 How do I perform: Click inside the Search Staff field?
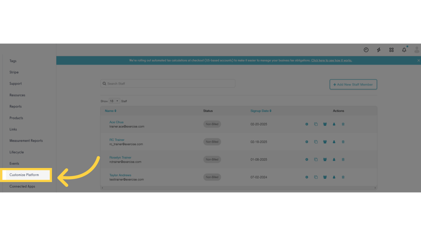pyautogui.click(x=168, y=83)
